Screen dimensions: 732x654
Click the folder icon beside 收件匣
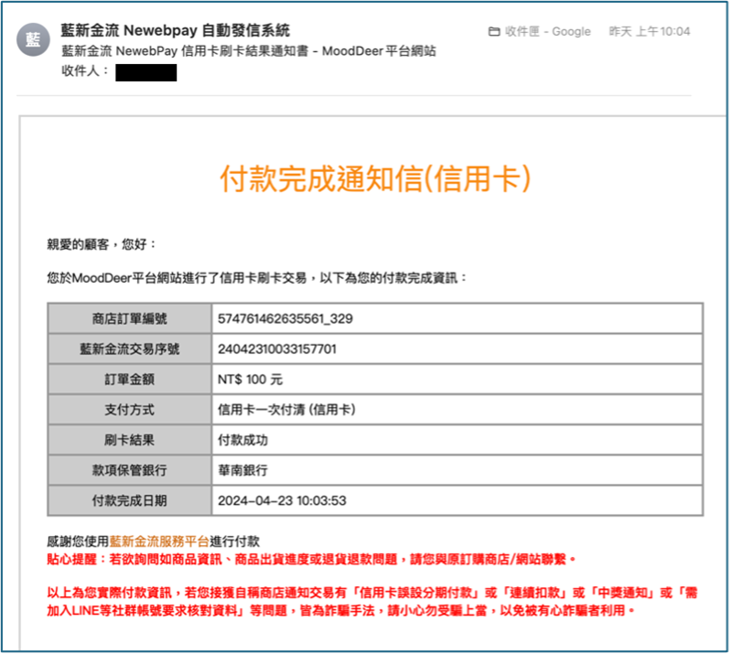494,32
